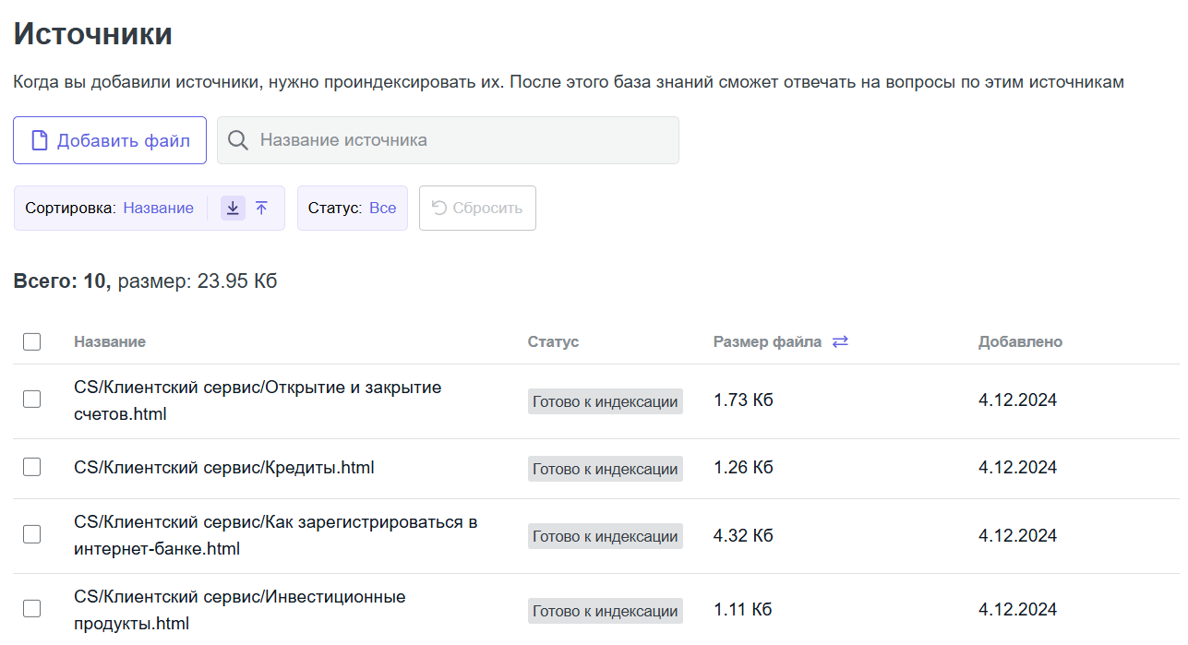Open the Кредиты.html source name

pos(224,468)
